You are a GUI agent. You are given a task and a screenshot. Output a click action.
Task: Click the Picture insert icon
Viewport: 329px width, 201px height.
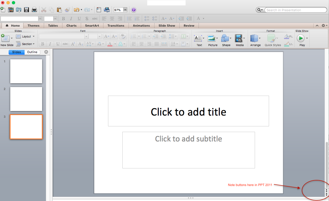(x=211, y=38)
